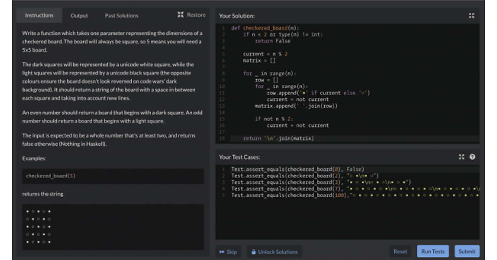Select the checkered_board(100) test case line
The width and height of the screenshot is (497, 260).
coord(290,195)
